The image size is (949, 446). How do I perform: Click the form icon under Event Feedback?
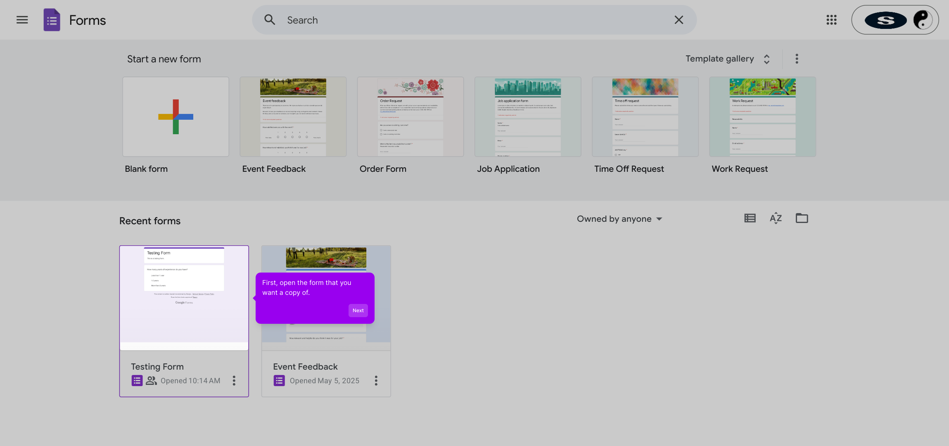click(x=279, y=380)
